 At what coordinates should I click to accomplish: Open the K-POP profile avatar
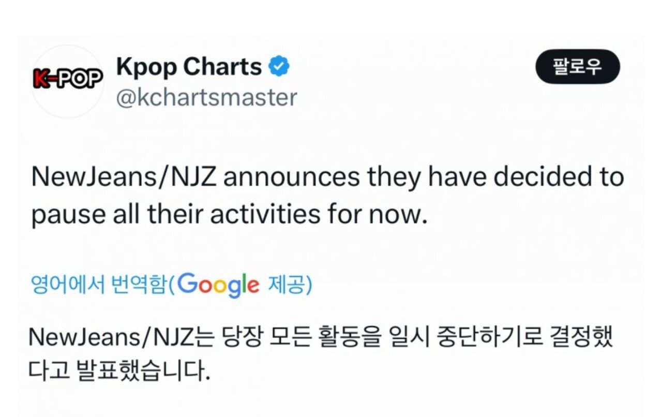(x=68, y=81)
